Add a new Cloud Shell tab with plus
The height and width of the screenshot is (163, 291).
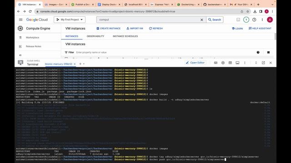click(80, 64)
